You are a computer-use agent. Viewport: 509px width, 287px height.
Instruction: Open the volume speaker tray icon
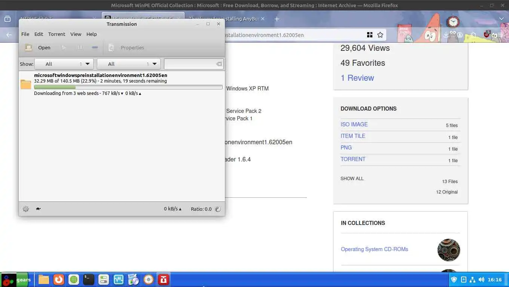point(481,280)
